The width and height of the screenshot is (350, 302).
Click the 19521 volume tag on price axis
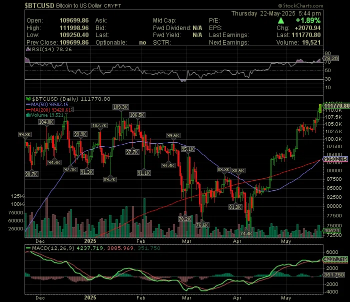click(332, 231)
